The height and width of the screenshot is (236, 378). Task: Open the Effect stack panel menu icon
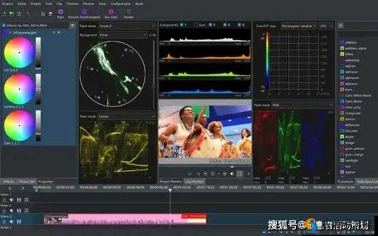pos(72,26)
